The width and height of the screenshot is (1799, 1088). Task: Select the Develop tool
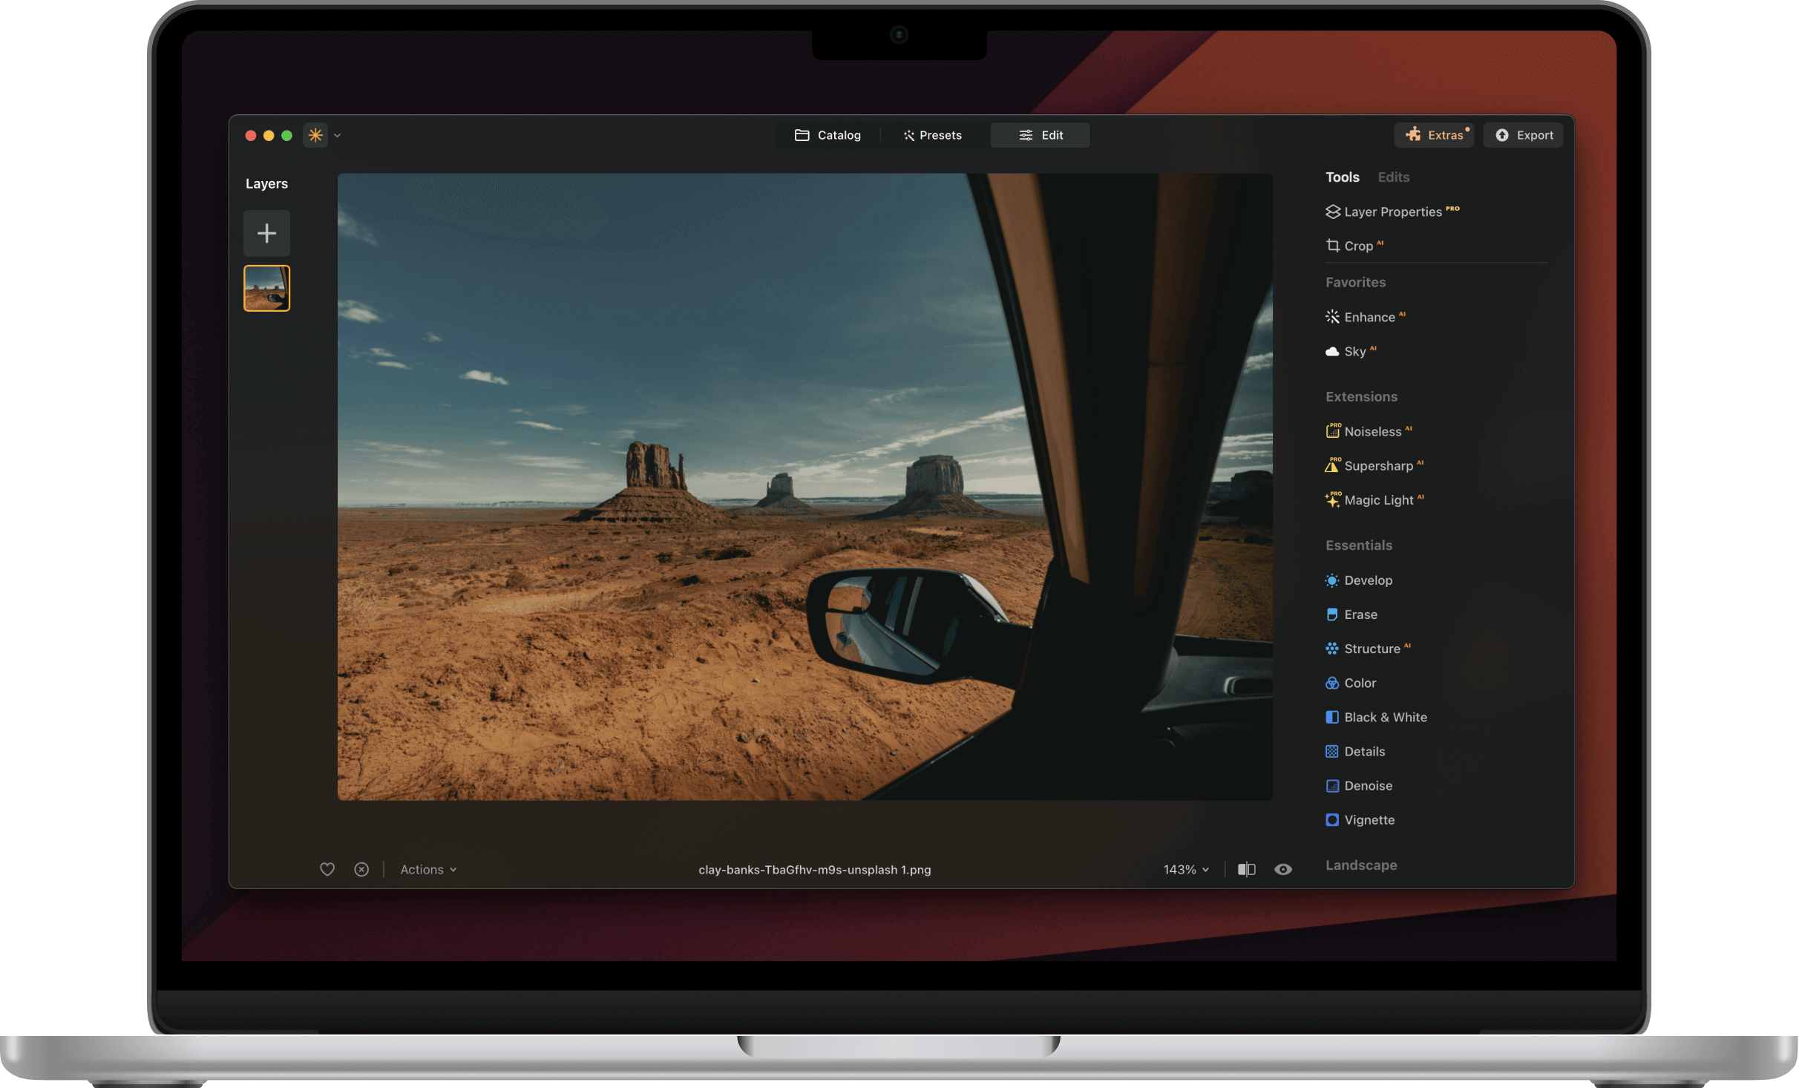pos(1368,580)
